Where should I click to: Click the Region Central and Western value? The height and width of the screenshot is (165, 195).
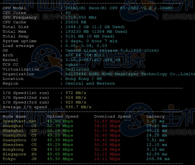90,84
